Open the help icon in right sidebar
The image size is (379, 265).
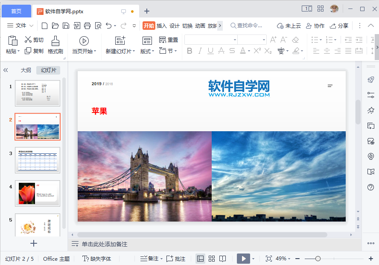[370, 187]
